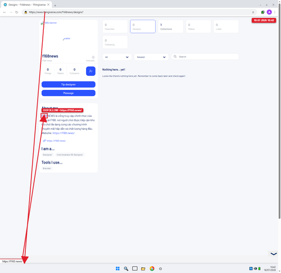Click the site security lock icon
This screenshot has width=281, height=273.
26,12
